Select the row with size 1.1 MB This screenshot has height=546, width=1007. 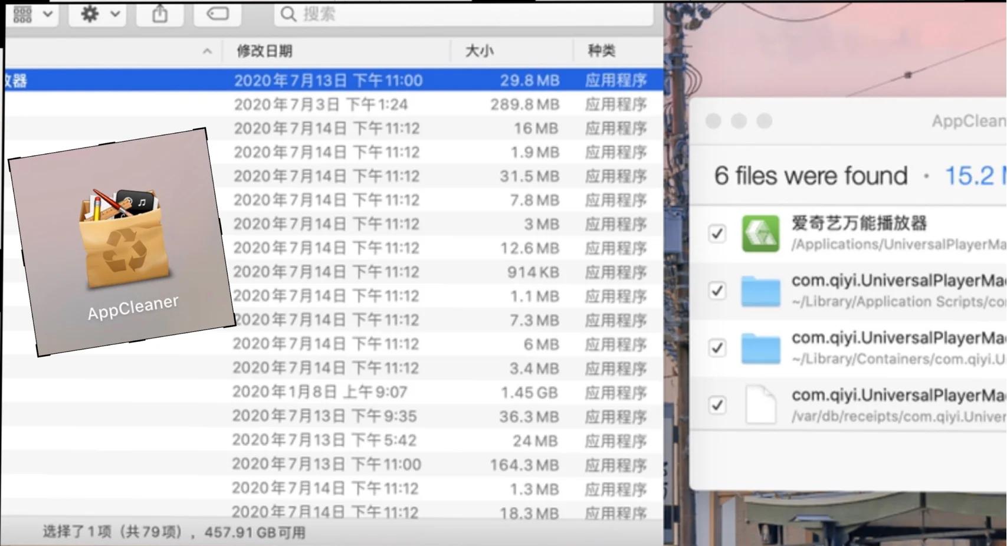point(333,296)
